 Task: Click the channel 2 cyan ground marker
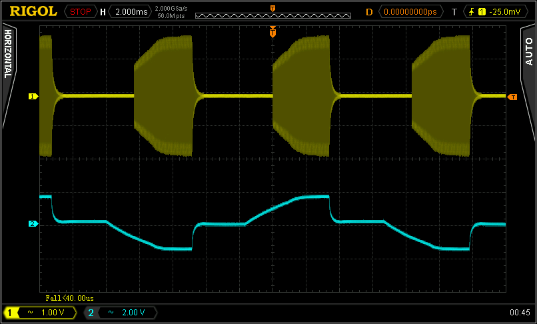pyautogui.click(x=33, y=224)
